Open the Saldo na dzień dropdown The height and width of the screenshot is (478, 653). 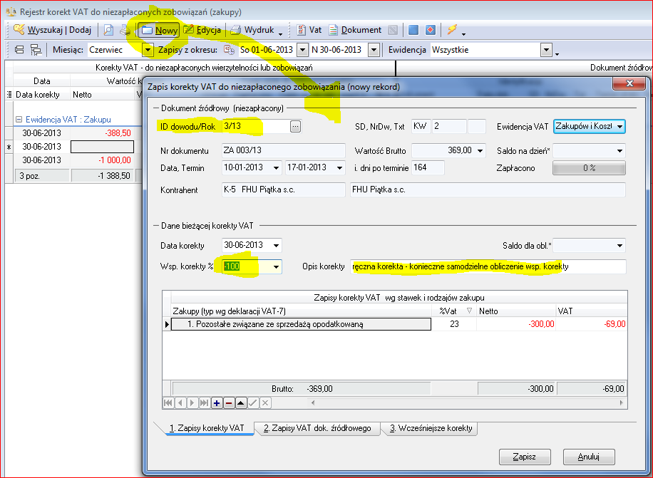(619, 151)
